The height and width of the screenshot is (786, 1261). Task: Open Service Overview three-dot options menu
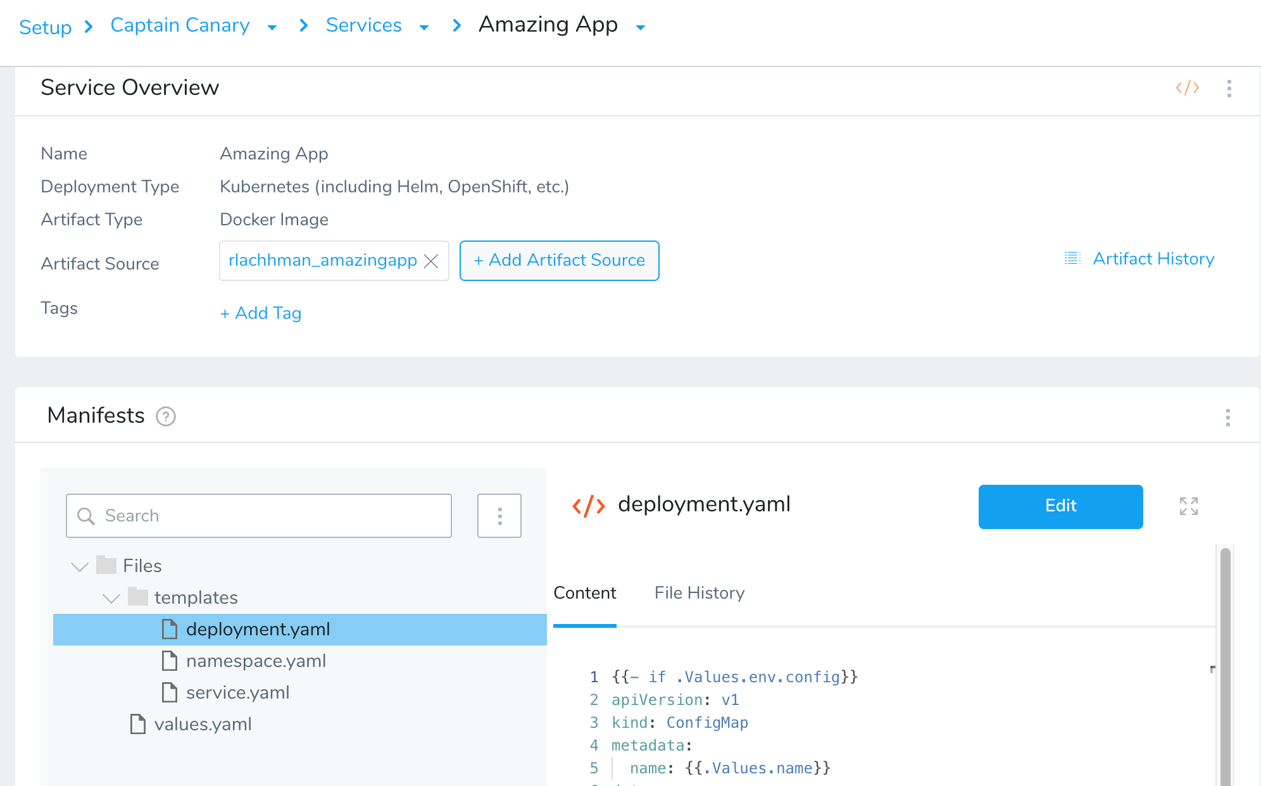(1229, 88)
